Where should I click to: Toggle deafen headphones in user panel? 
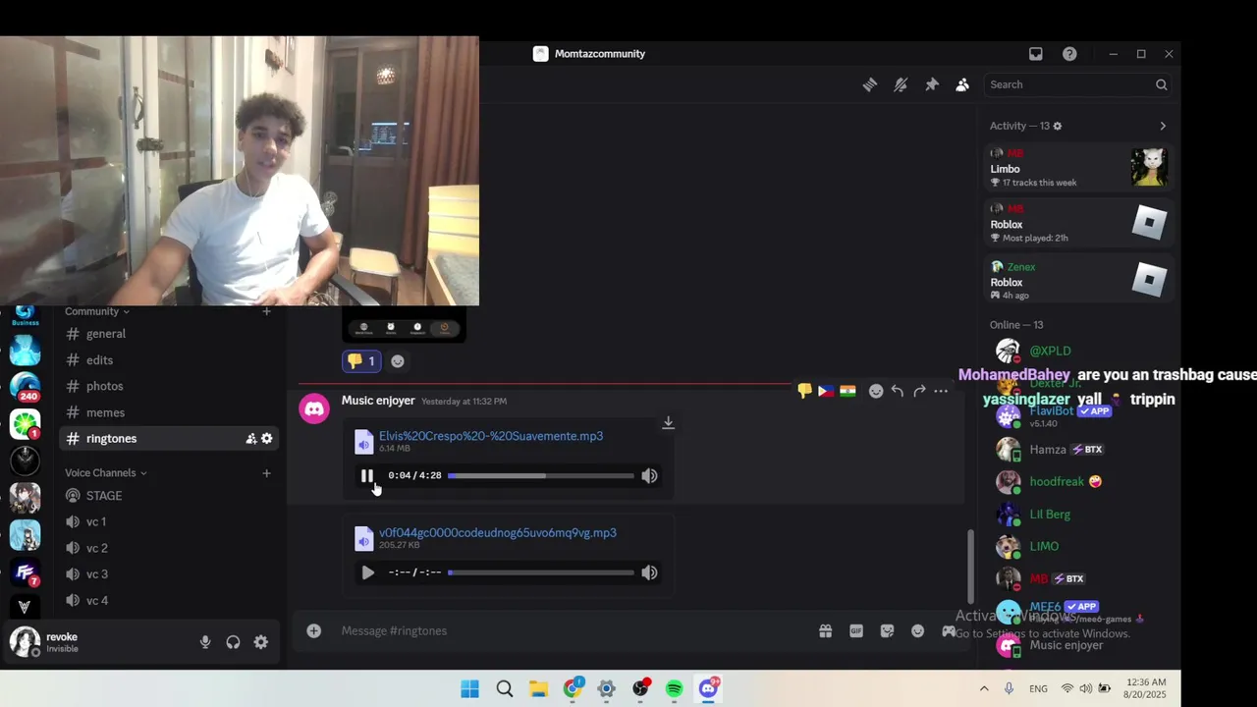click(x=233, y=642)
